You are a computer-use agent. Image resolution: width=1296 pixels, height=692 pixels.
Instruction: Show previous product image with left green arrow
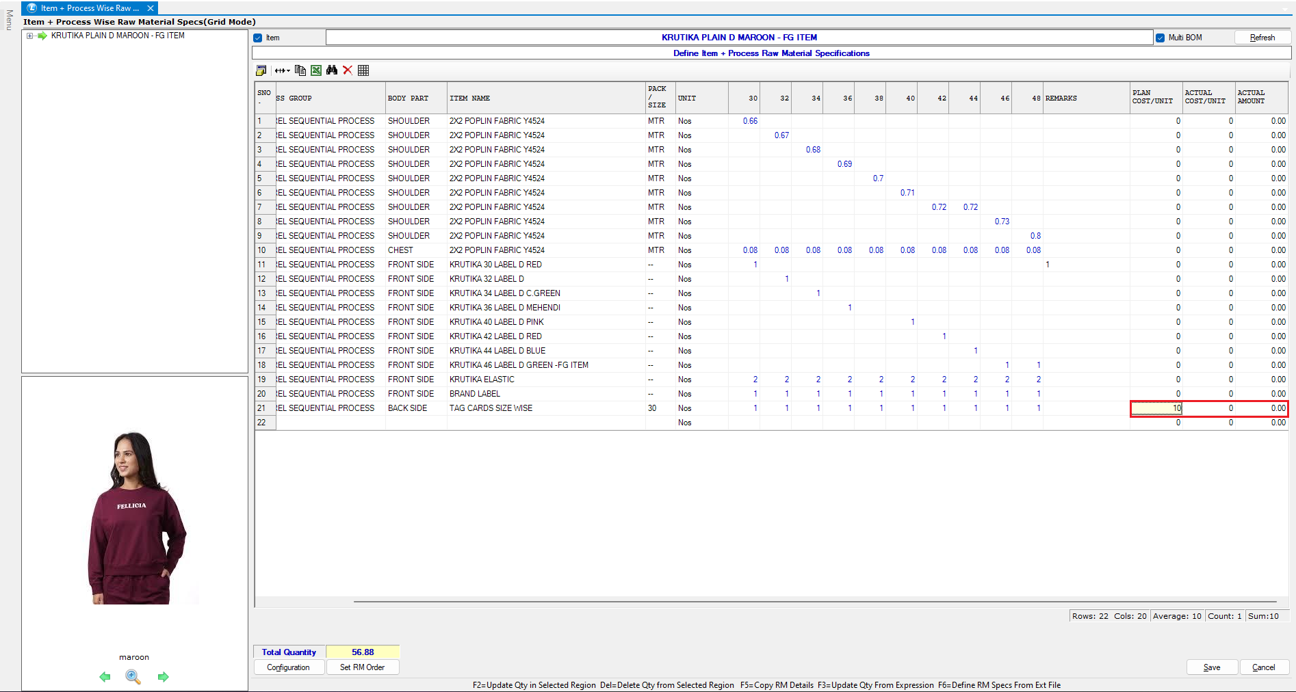pyautogui.click(x=105, y=677)
